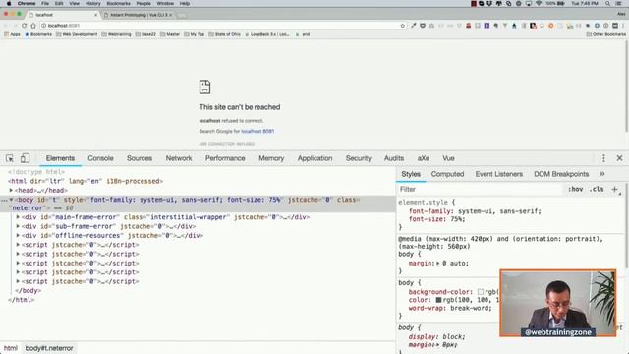The width and height of the screenshot is (629, 354).
Task: Click the localhost:8081 Google search link
Action: point(257,131)
